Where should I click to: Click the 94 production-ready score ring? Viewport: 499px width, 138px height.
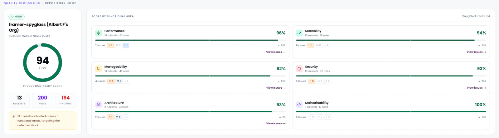pyautogui.click(x=42, y=62)
